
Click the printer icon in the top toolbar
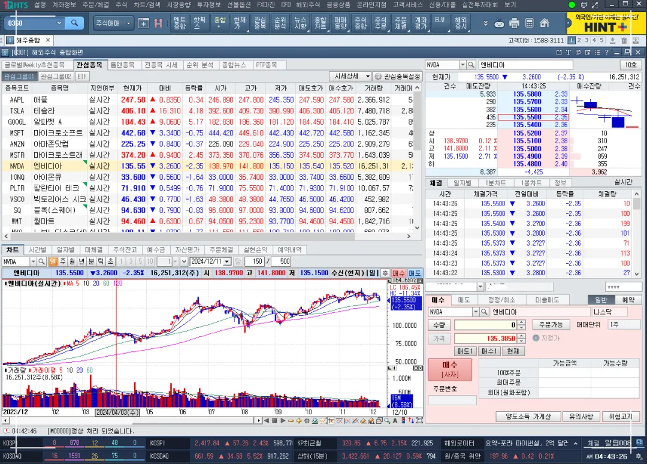514,23
